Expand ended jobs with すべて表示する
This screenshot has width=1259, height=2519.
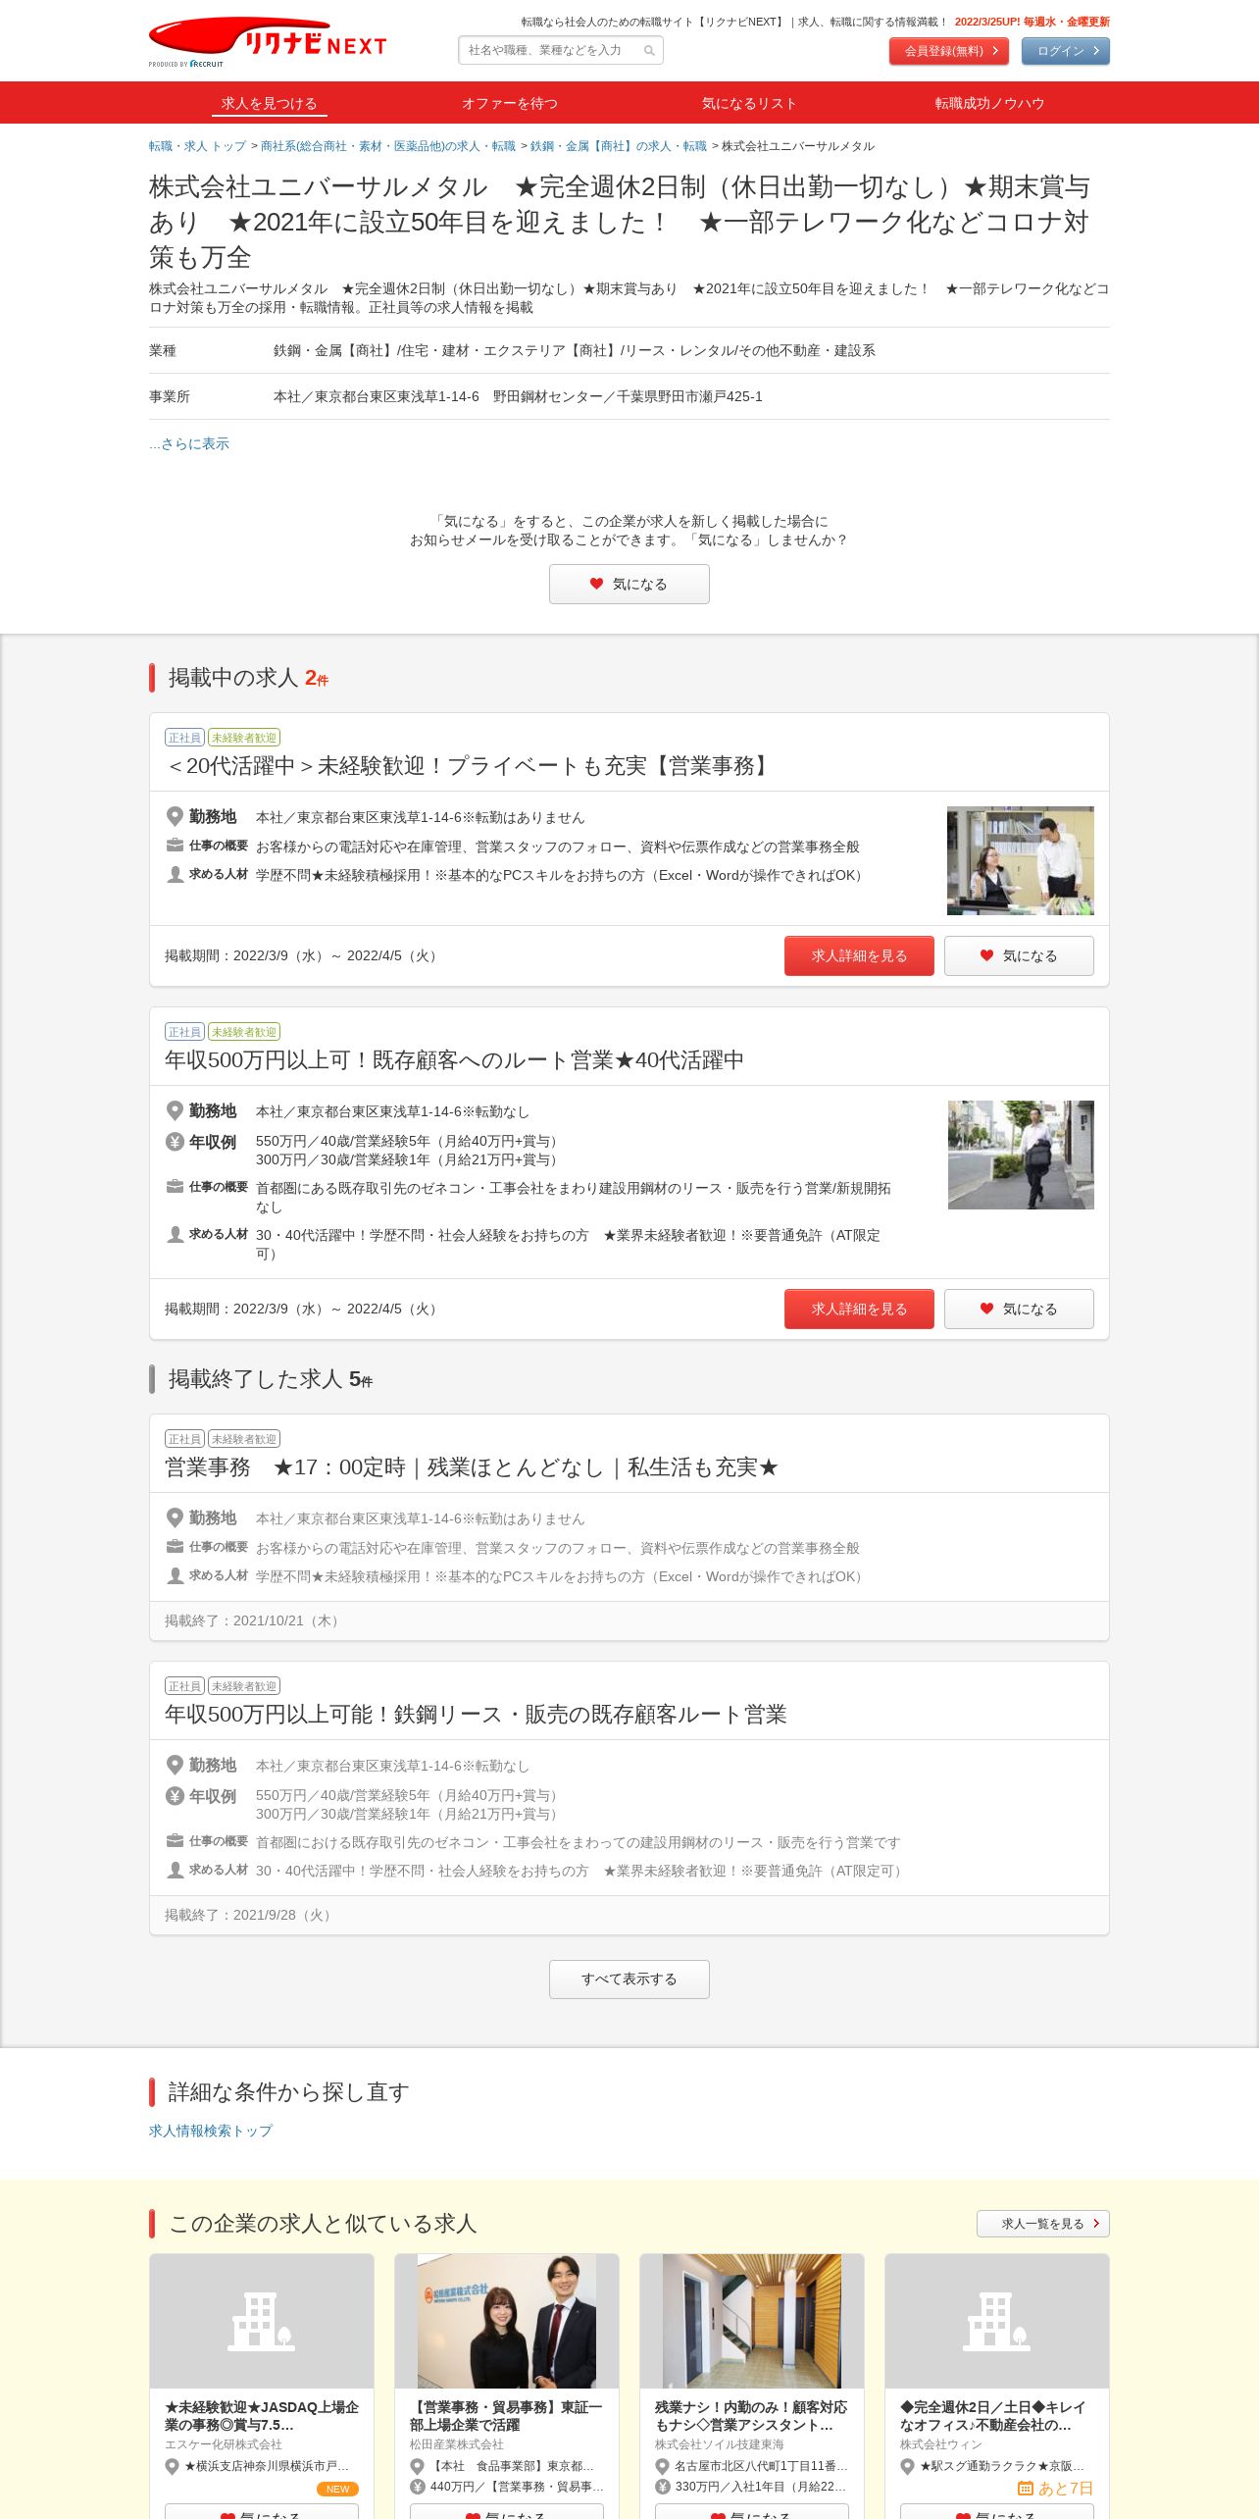click(629, 1979)
